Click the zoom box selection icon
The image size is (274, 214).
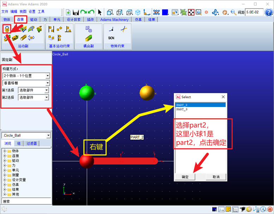[x=199, y=12]
